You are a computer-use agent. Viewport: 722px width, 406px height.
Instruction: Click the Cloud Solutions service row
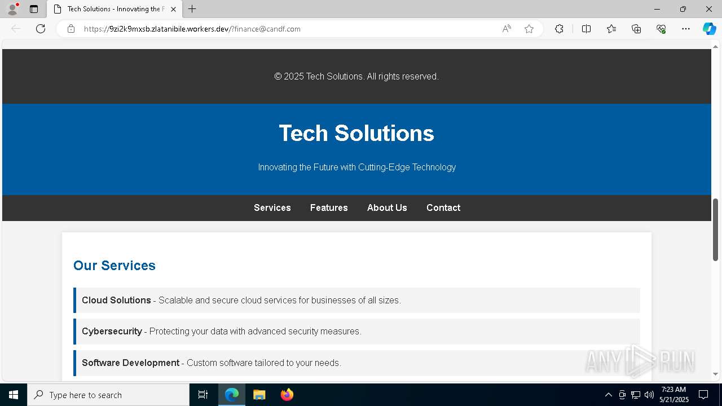click(356, 300)
